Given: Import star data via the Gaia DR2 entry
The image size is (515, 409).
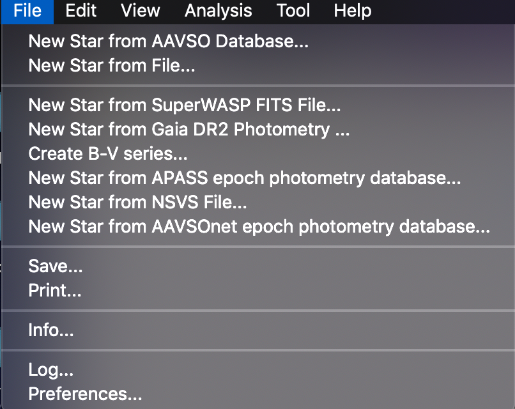Looking at the screenshot, I should (x=189, y=129).
